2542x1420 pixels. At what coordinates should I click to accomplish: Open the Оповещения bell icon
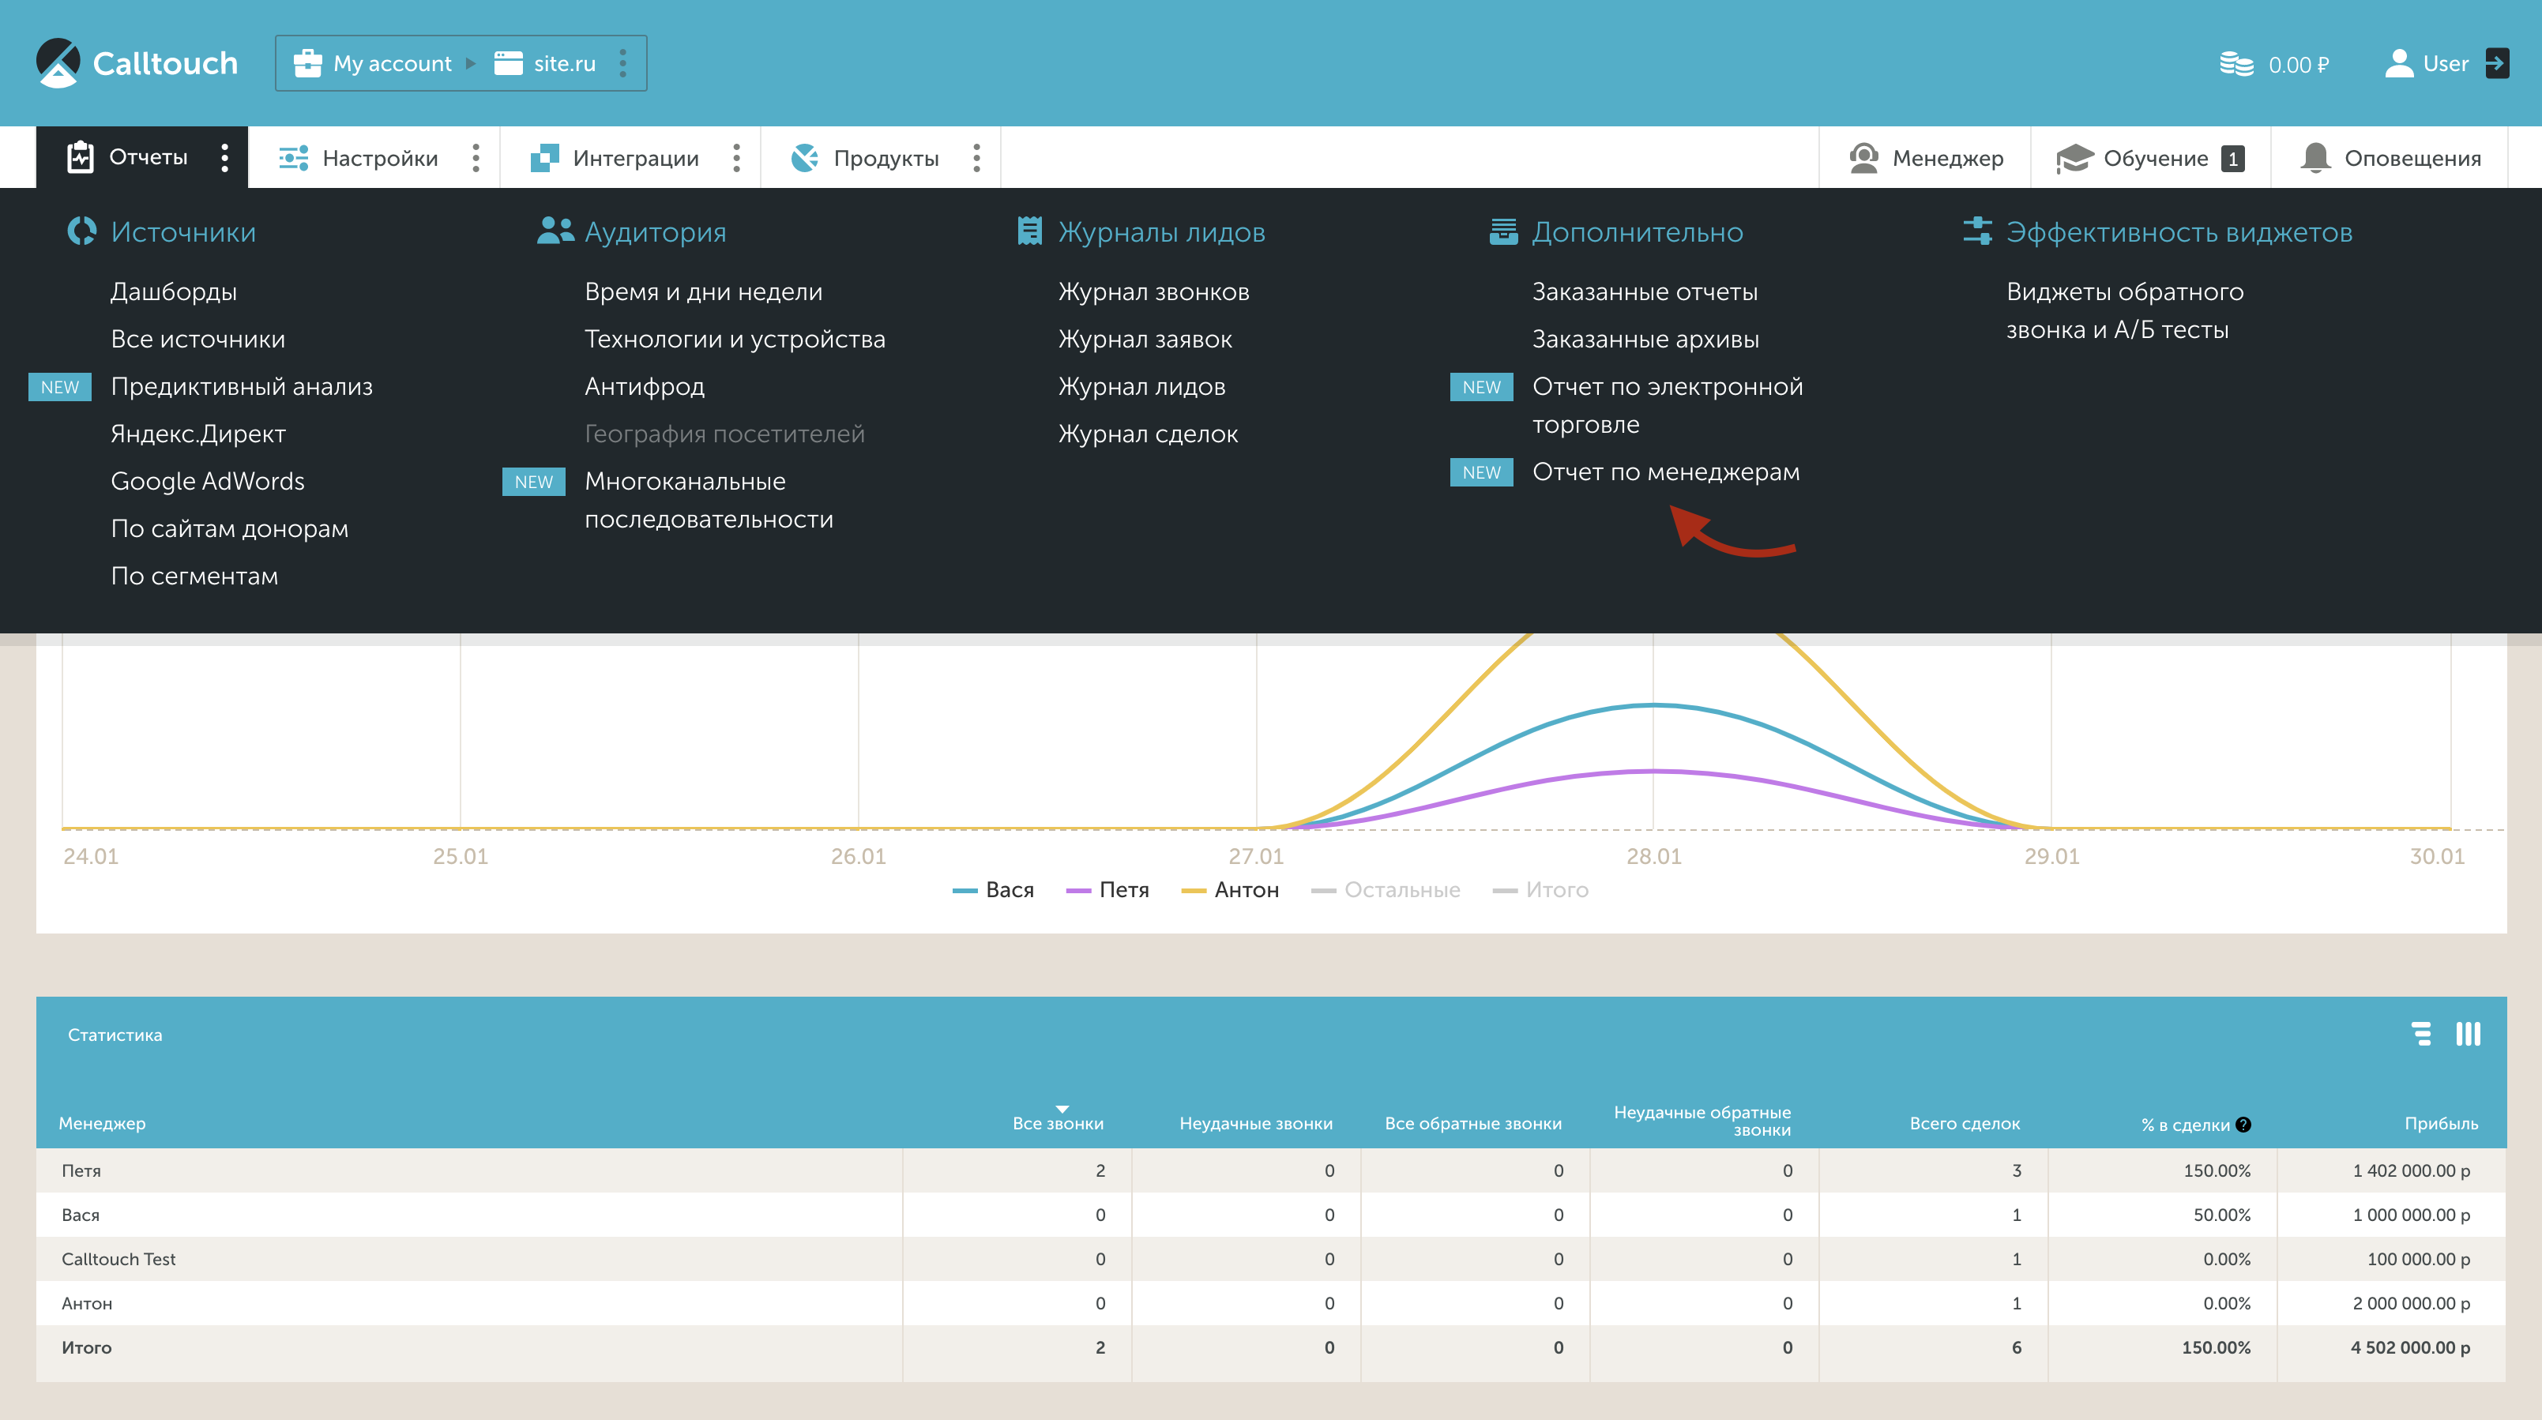point(2315,158)
